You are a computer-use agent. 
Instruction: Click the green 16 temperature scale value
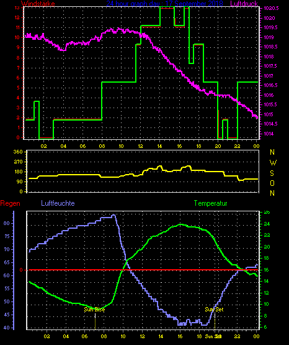pyautogui.click(x=267, y=270)
